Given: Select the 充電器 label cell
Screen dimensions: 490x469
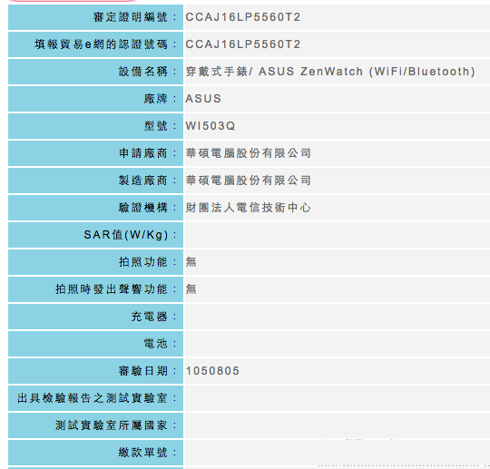Looking at the screenshot, I should [x=95, y=317].
